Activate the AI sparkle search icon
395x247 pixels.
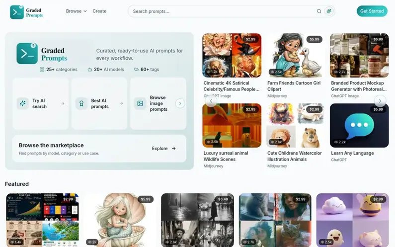click(329, 11)
